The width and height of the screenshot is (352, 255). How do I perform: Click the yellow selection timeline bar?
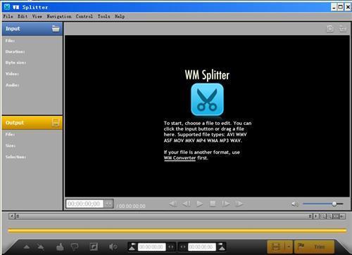tap(177, 230)
